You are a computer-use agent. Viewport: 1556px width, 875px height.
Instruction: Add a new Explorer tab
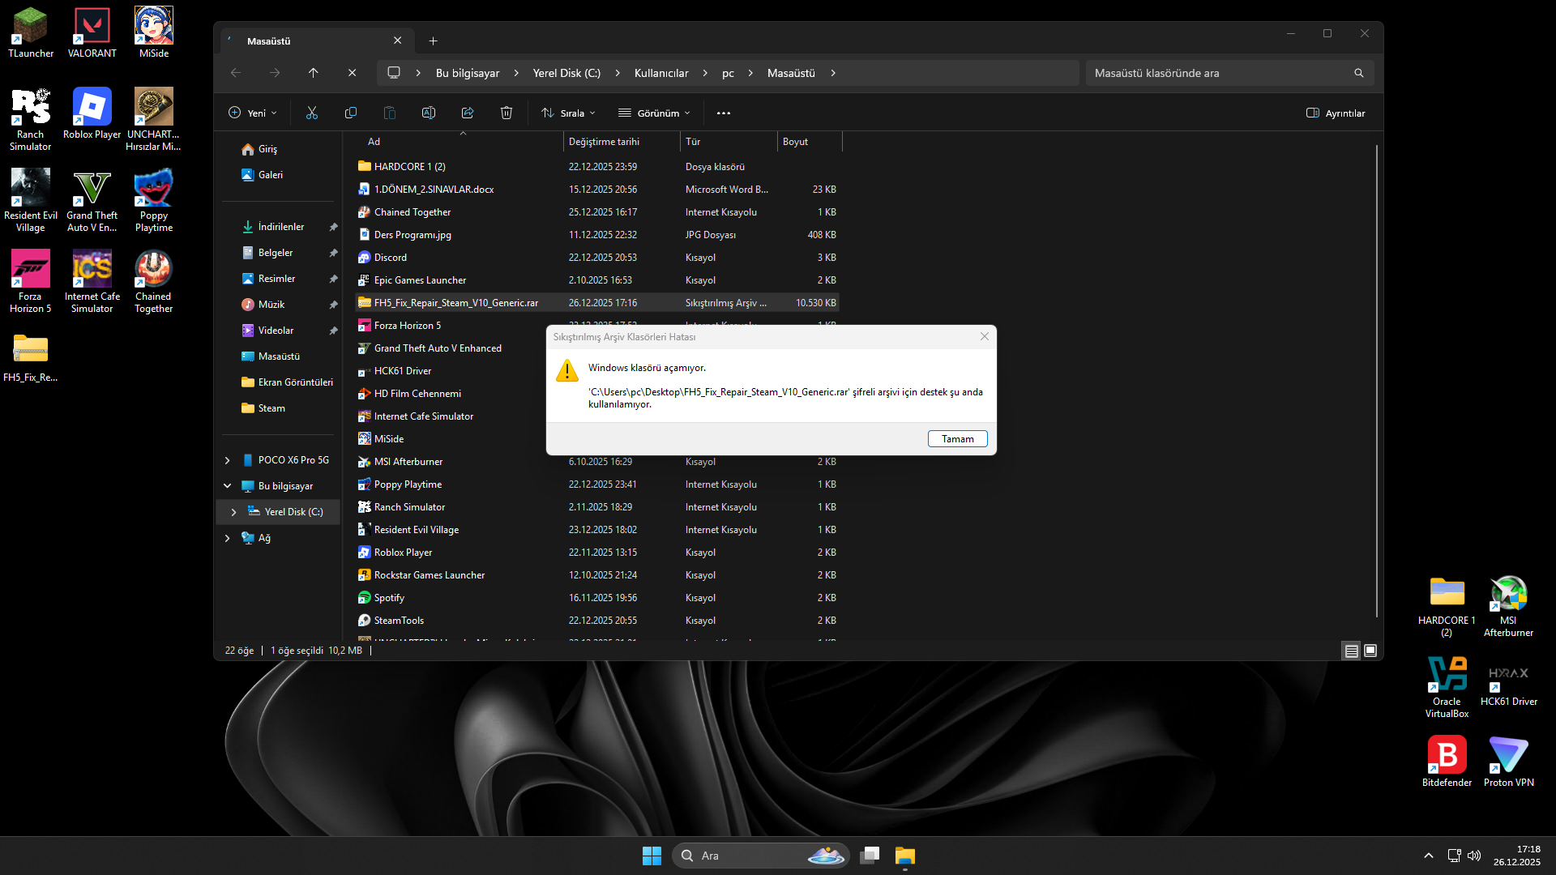tap(434, 41)
